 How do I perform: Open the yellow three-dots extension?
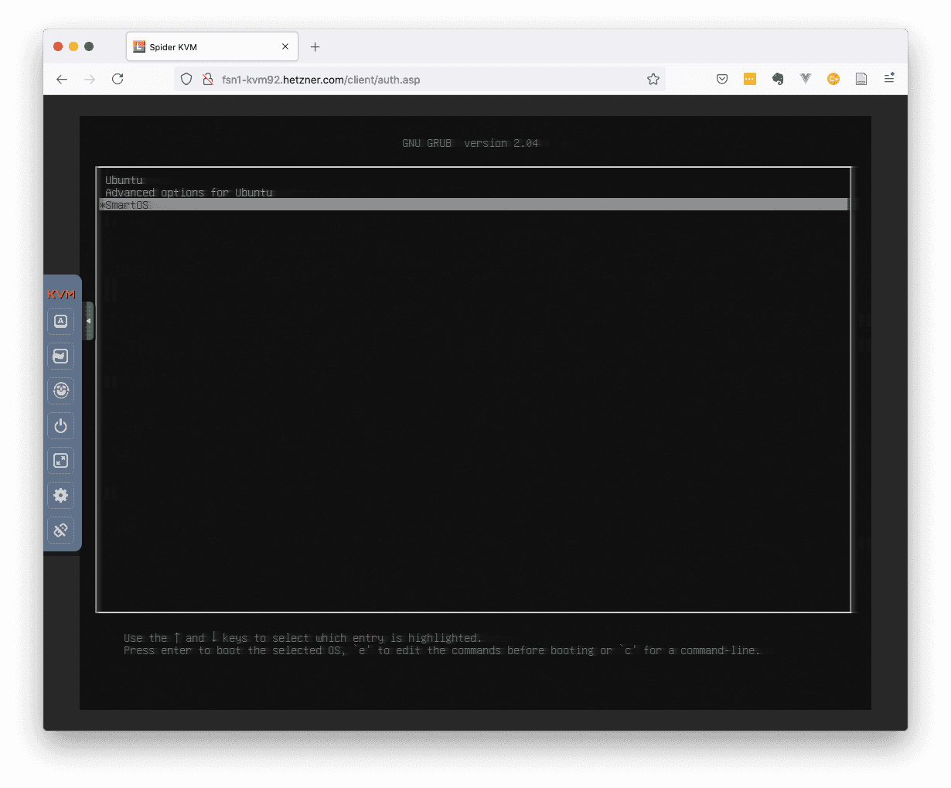750,79
